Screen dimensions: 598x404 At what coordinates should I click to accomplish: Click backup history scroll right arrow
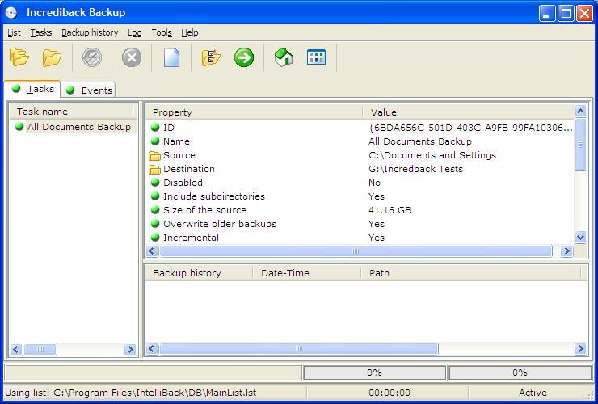(580, 348)
